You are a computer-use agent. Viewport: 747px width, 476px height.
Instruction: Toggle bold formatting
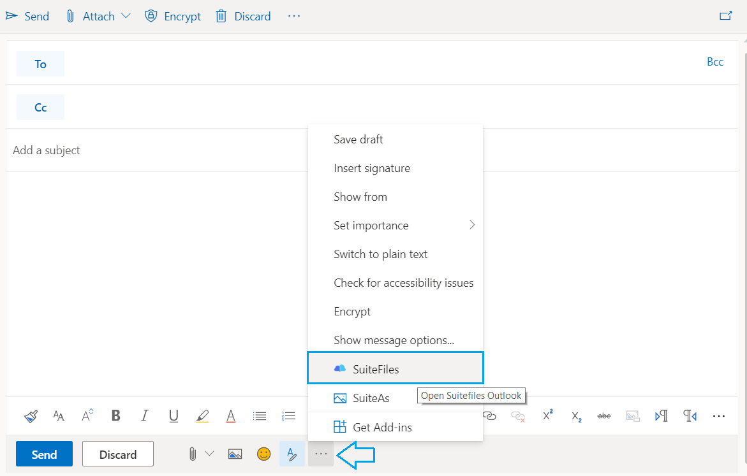[x=115, y=415]
